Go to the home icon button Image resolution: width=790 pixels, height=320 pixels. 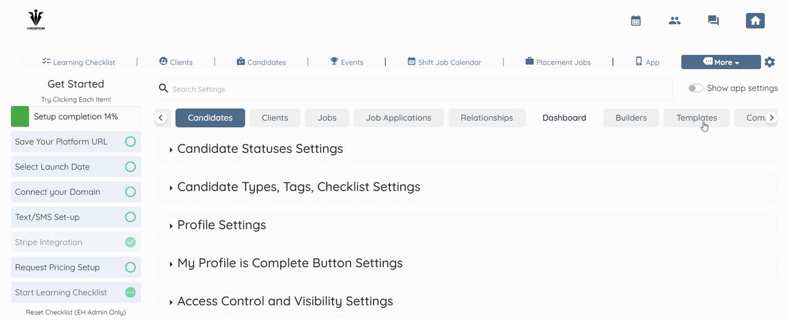coord(755,21)
